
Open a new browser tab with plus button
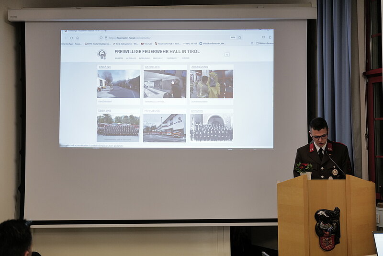105,31
